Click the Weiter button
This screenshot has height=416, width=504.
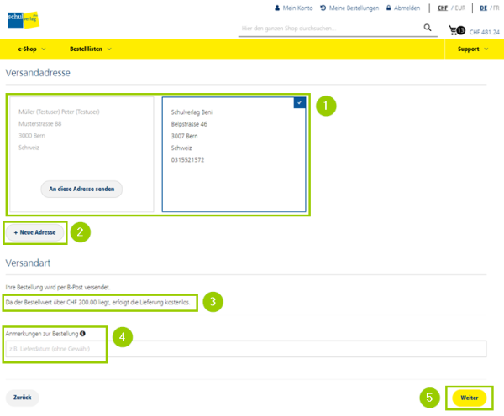click(x=469, y=398)
